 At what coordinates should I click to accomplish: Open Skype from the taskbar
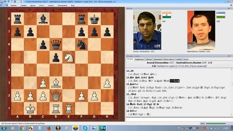tap(85, 128)
